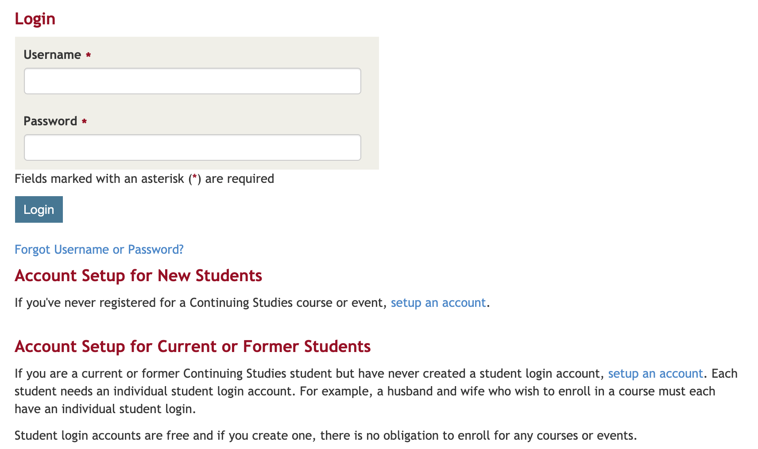Click the have an individual student login line

105,409
